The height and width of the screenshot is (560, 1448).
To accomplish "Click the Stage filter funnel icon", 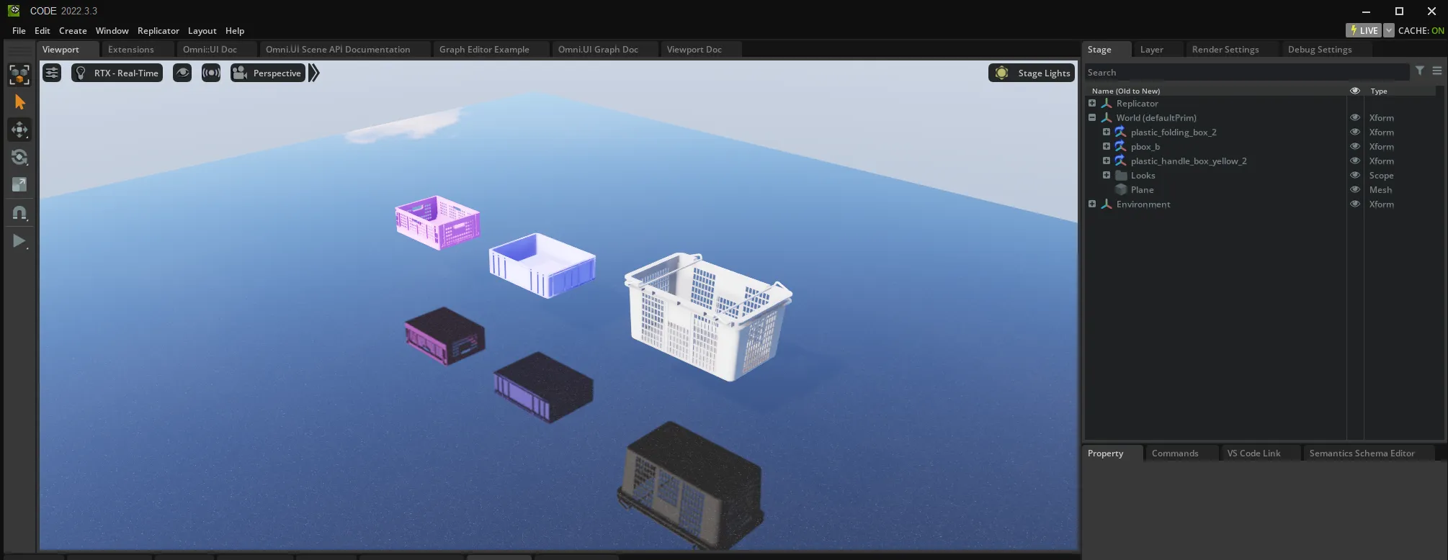I will 1420,71.
